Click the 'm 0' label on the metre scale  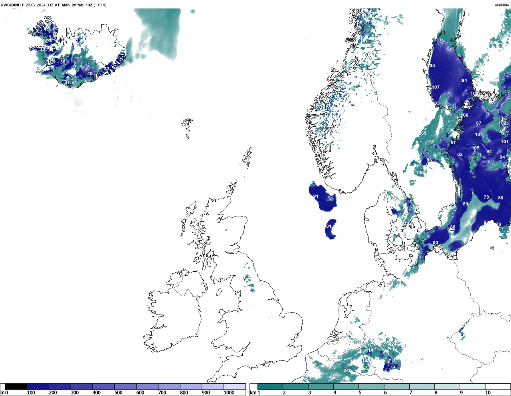click(x=4, y=393)
